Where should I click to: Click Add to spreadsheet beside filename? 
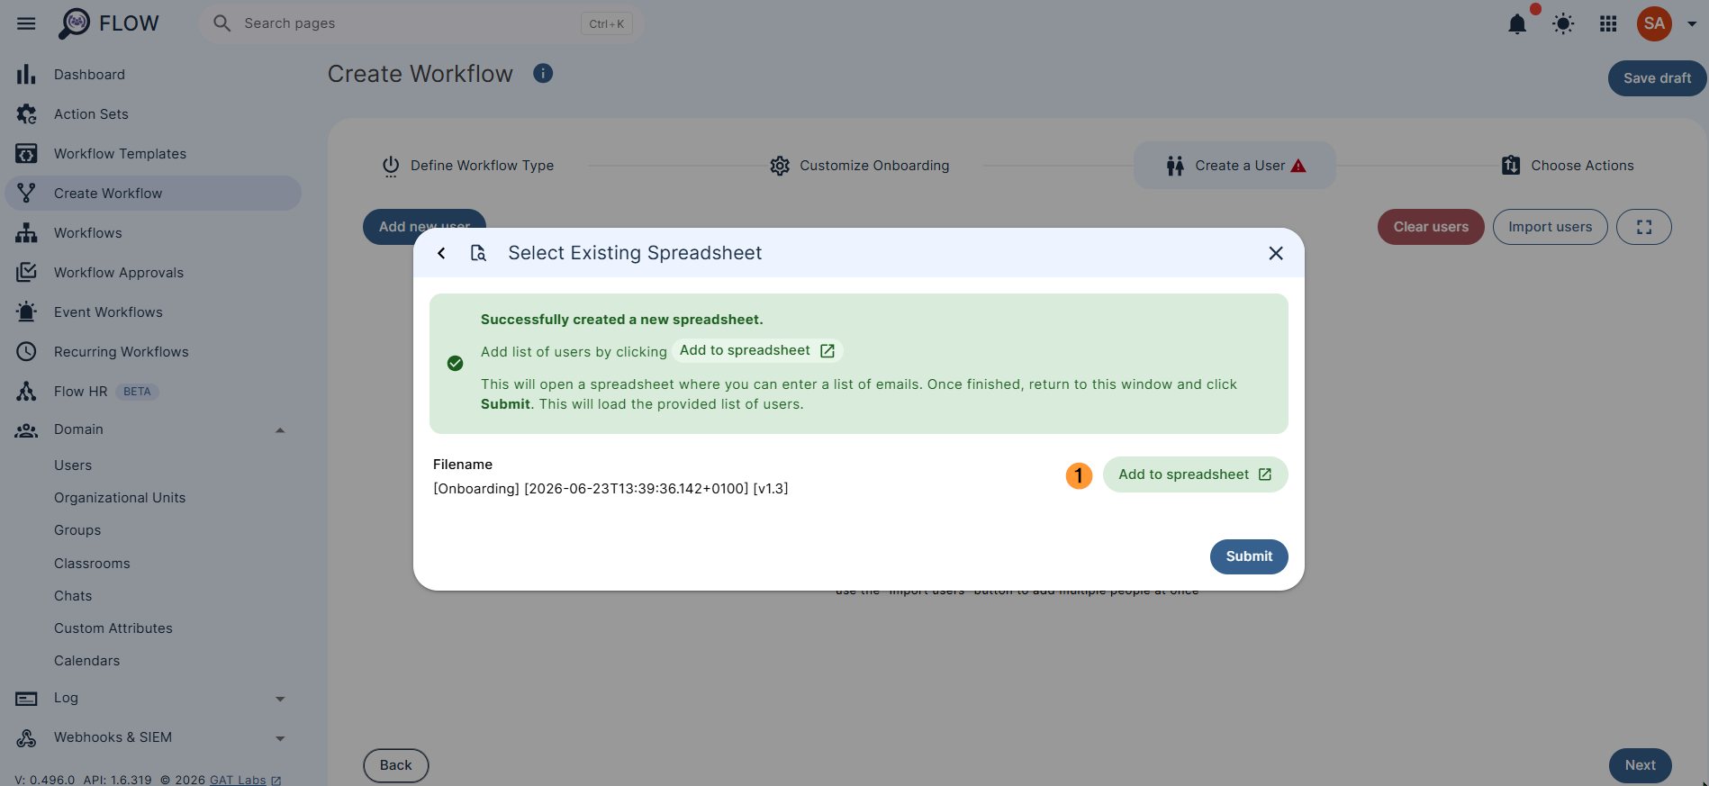coord(1195,474)
